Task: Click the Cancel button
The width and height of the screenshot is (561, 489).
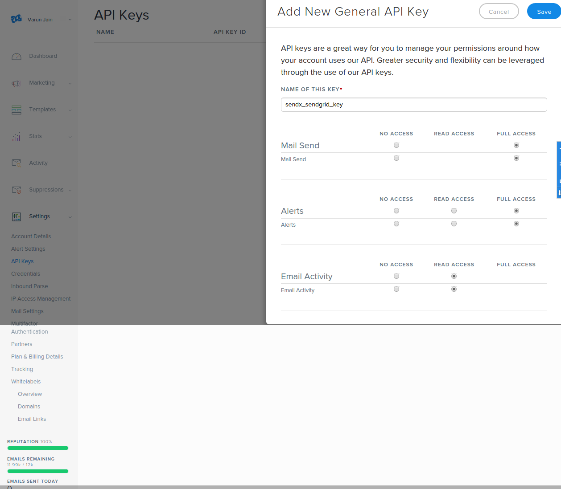Action: [x=499, y=12]
